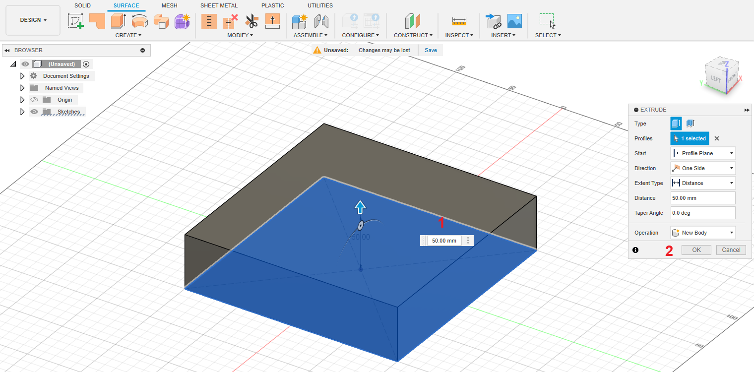The image size is (754, 372).
Task: Select the surface Patch tool
Action: (x=97, y=21)
